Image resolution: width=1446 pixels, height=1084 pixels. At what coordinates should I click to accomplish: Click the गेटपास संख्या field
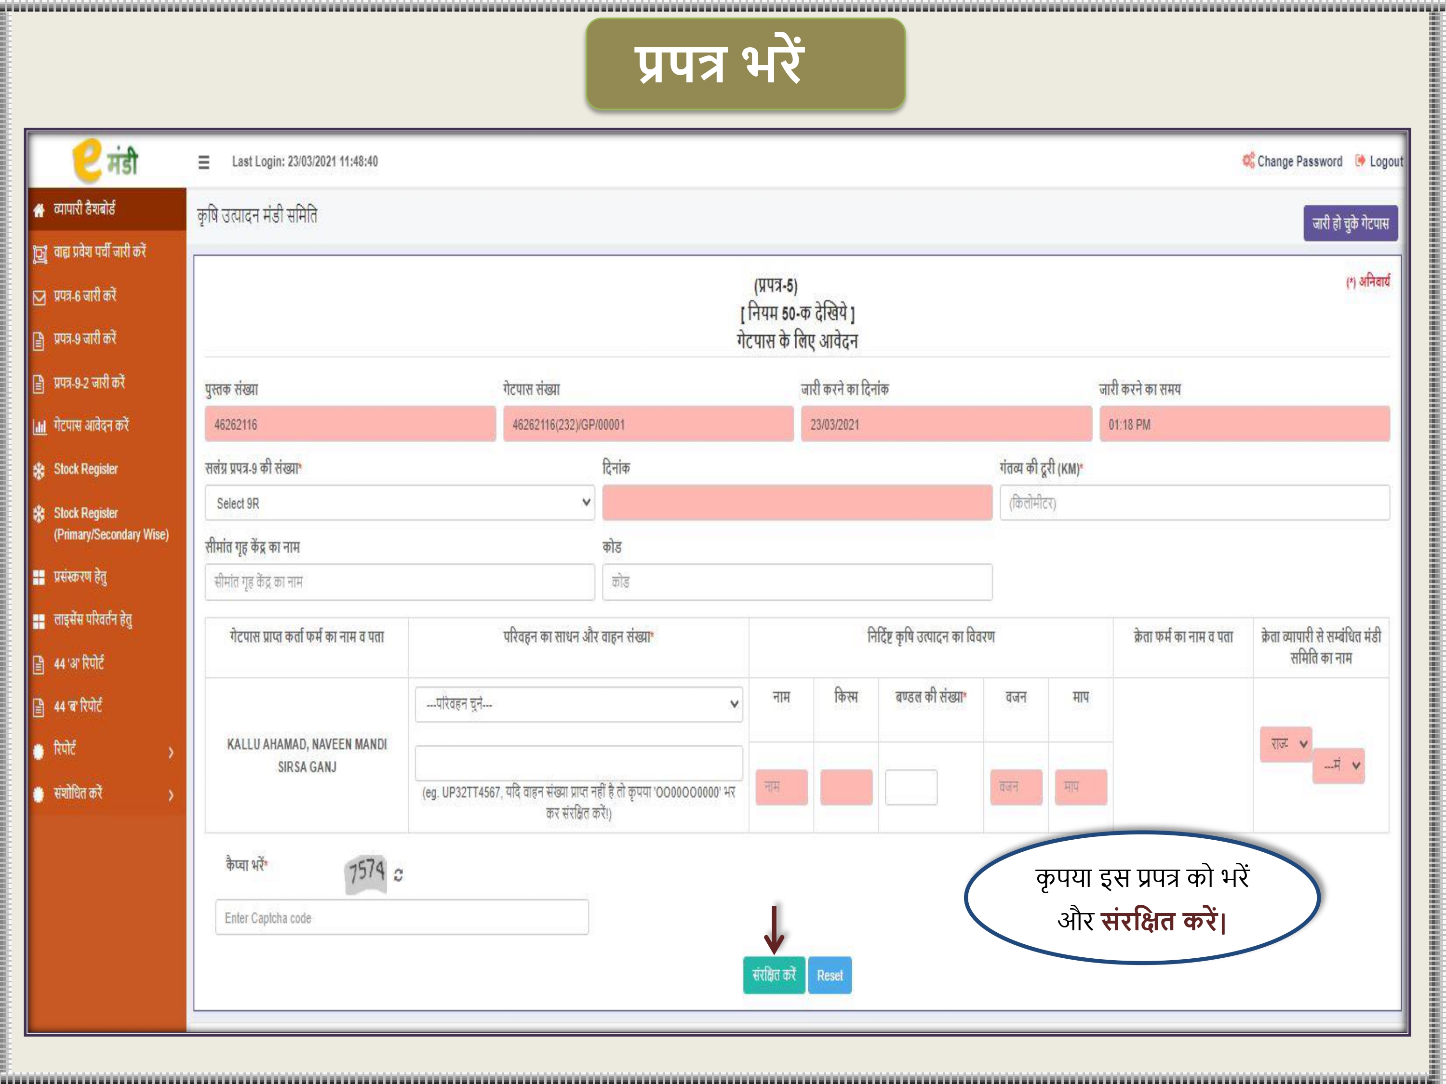pyautogui.click(x=648, y=424)
